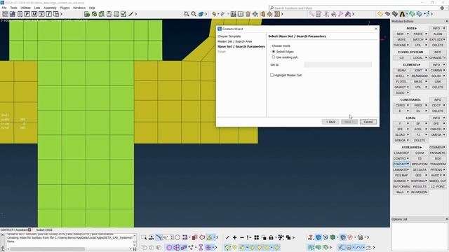
Task: Click the Back button in Contacts Wizard
Action: pos(330,122)
